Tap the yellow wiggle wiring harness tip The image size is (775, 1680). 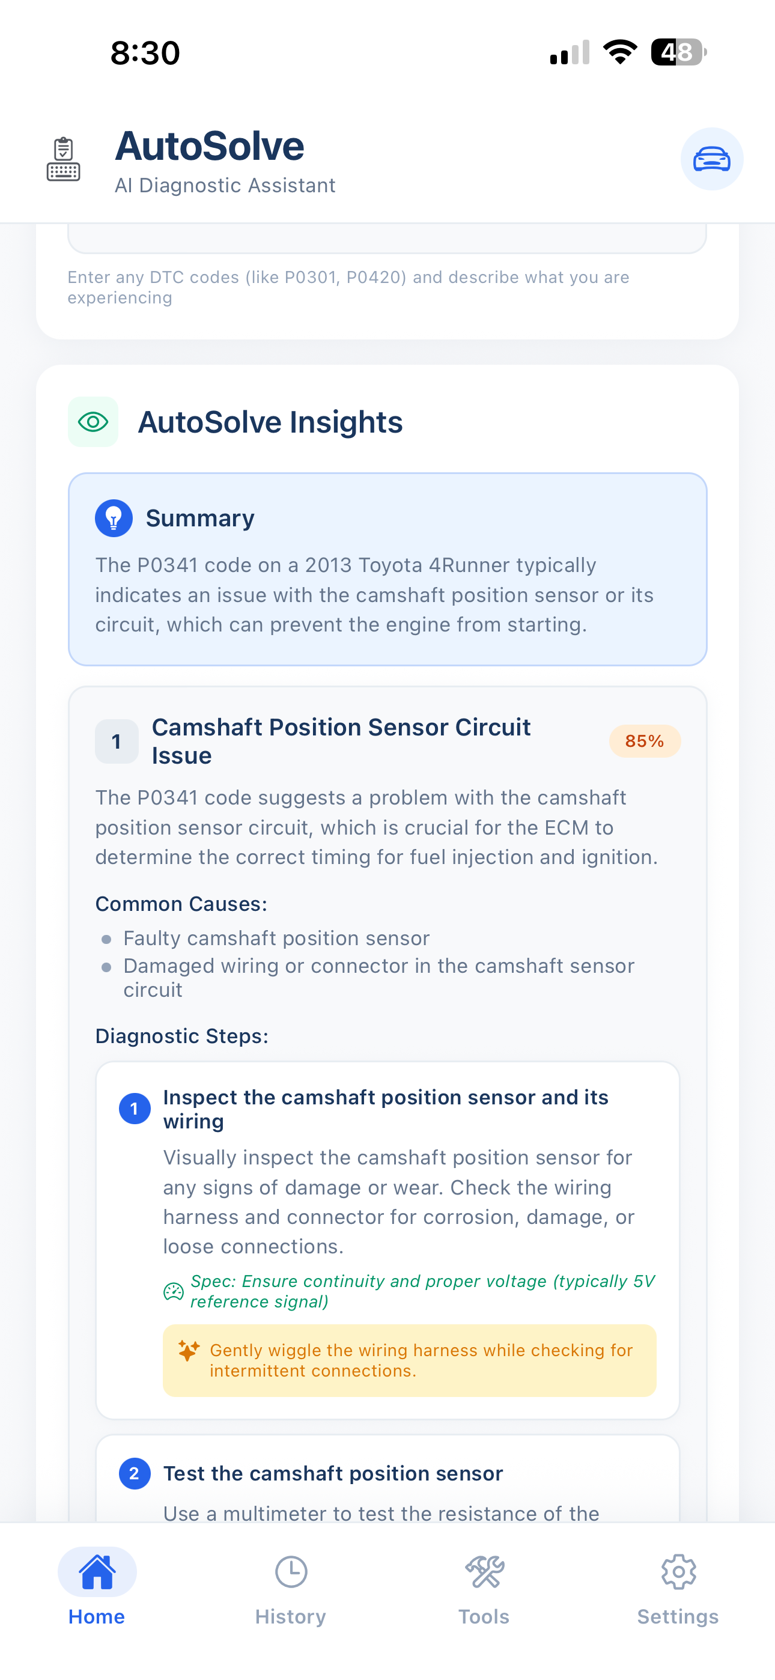(410, 1360)
